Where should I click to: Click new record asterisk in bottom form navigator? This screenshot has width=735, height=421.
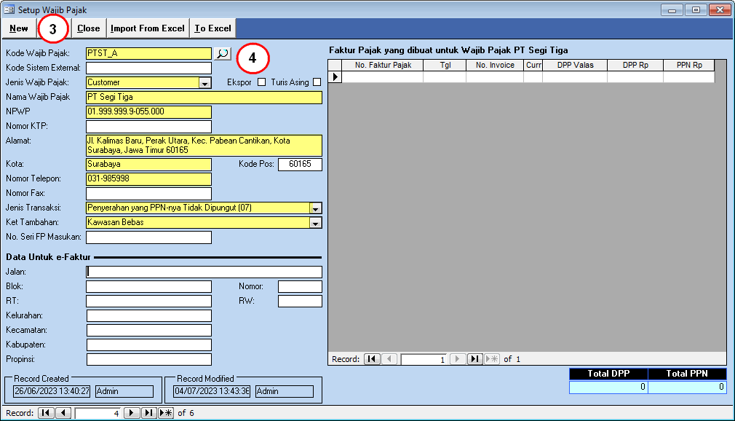click(166, 413)
